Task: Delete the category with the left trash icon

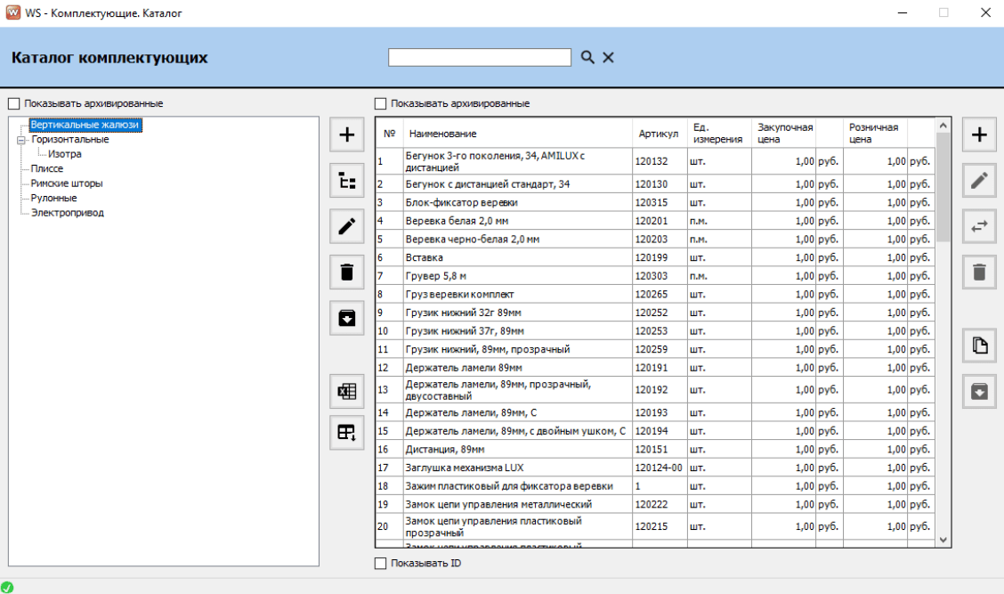Action: tap(347, 272)
